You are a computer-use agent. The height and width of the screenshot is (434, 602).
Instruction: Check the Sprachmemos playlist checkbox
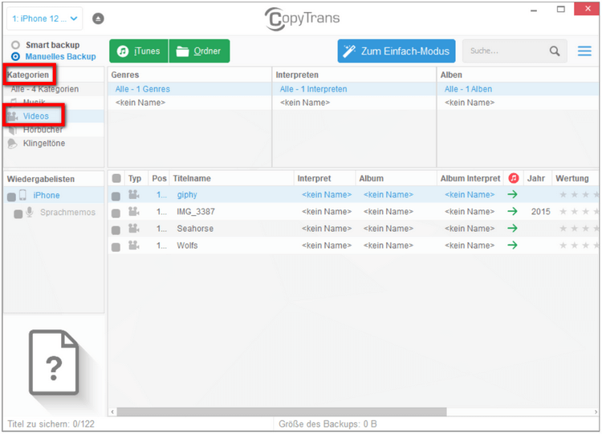point(18,213)
